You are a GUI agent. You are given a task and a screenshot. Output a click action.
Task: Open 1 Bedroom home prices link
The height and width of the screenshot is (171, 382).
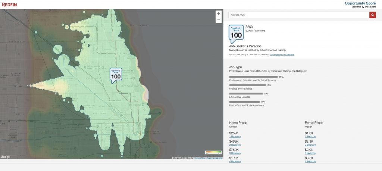click(235, 137)
